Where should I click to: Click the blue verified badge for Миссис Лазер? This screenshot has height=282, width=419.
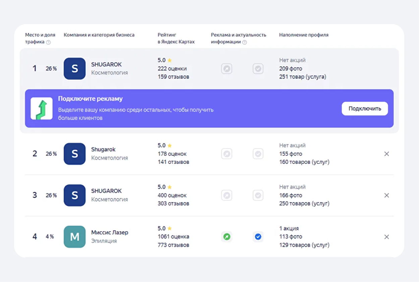tap(258, 237)
